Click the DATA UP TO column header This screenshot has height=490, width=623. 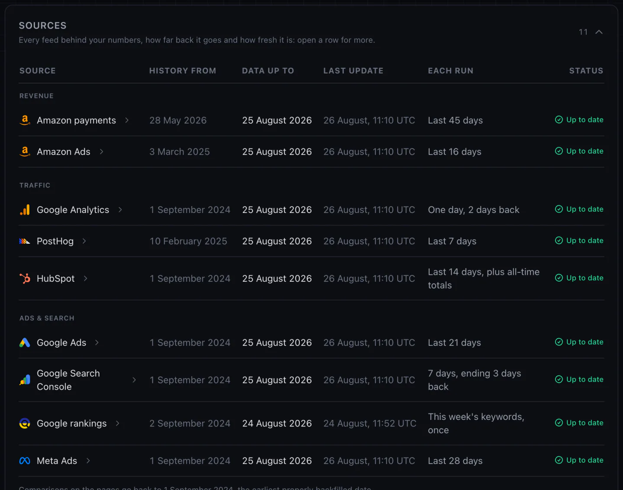(x=268, y=71)
